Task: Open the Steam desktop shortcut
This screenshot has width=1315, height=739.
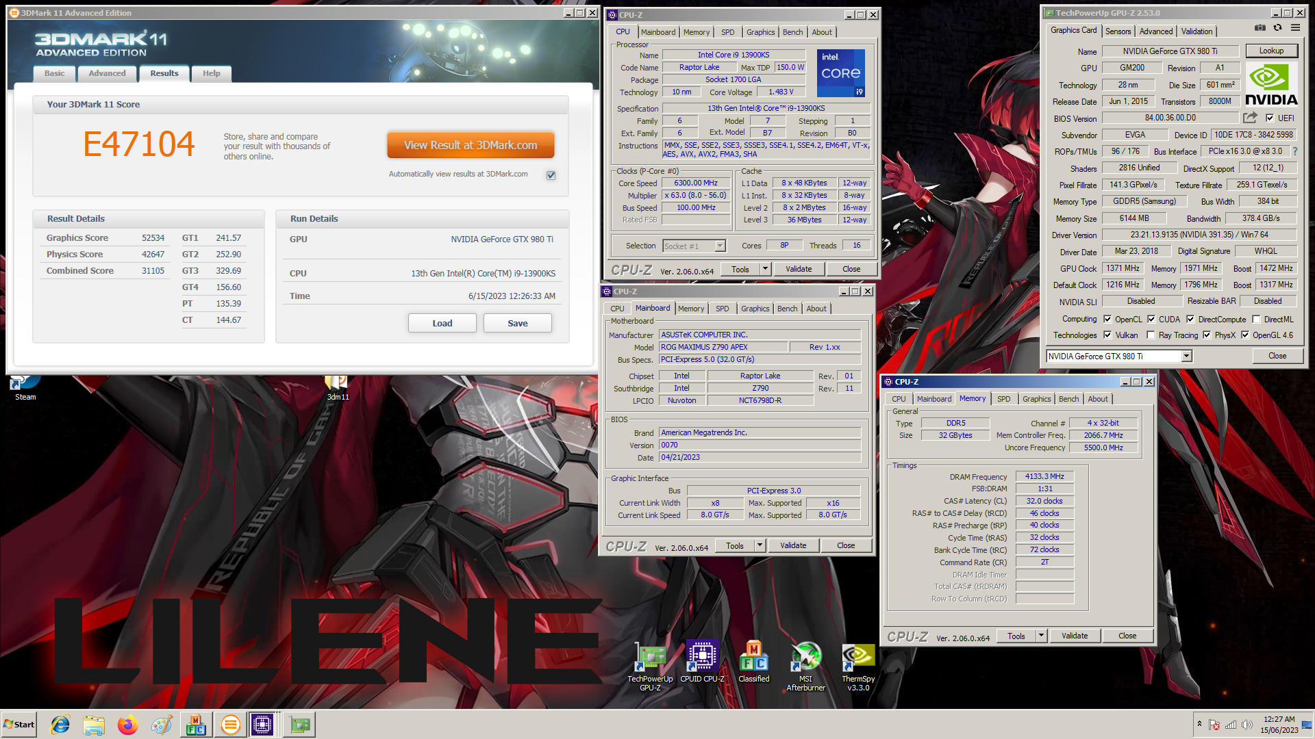Action: click(25, 389)
